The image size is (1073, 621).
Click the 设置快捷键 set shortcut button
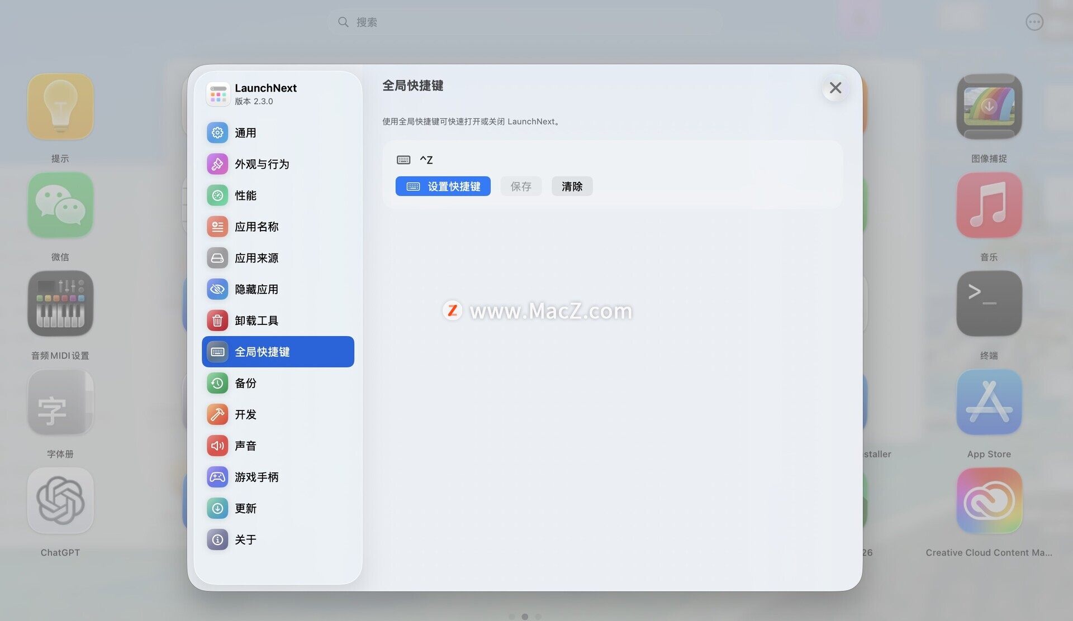coord(443,187)
